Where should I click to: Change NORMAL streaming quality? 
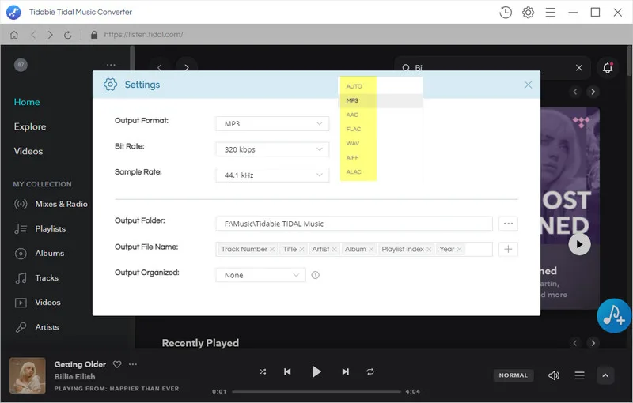[x=513, y=375]
